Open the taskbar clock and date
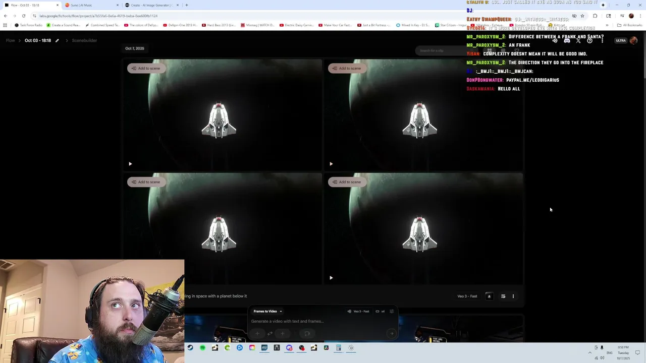This screenshot has width=646, height=363. 623,353
